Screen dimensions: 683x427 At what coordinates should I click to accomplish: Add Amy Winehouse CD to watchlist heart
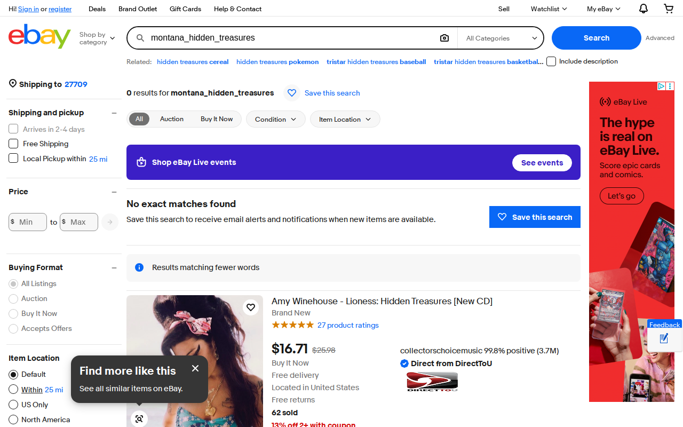tap(251, 307)
